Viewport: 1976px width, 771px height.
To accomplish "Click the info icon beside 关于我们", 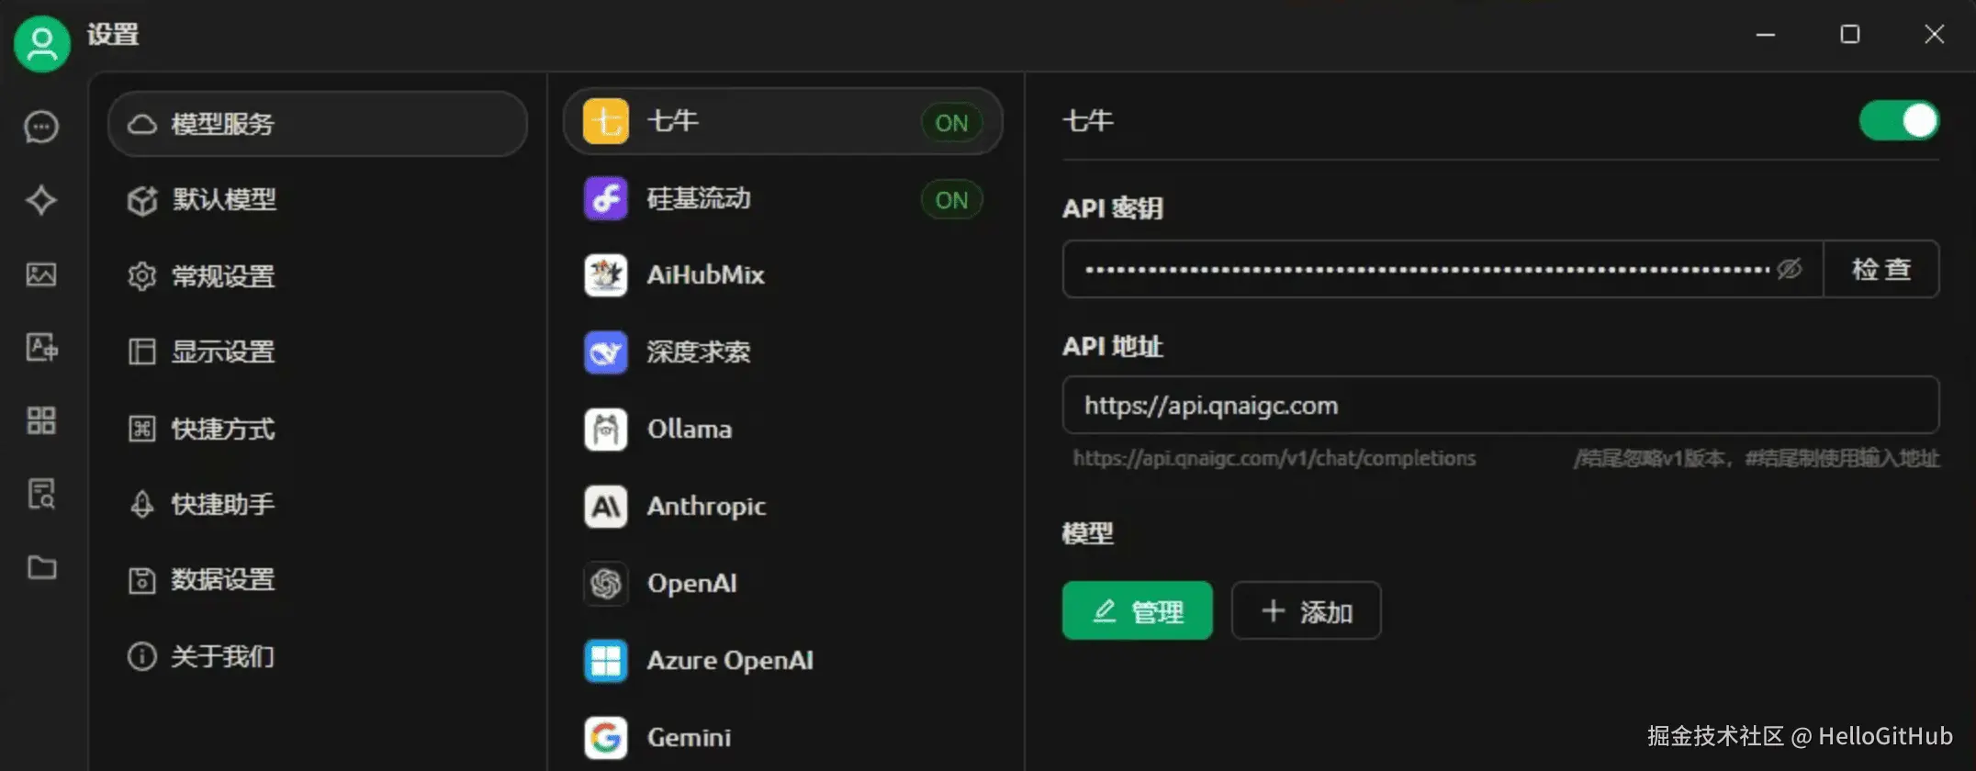I will click(142, 656).
